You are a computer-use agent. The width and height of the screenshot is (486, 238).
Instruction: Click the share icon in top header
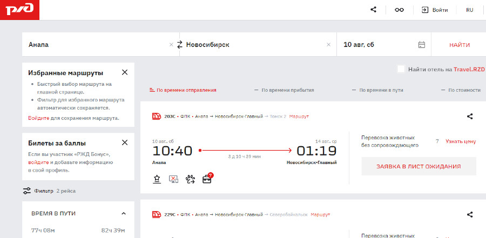tap(373, 10)
